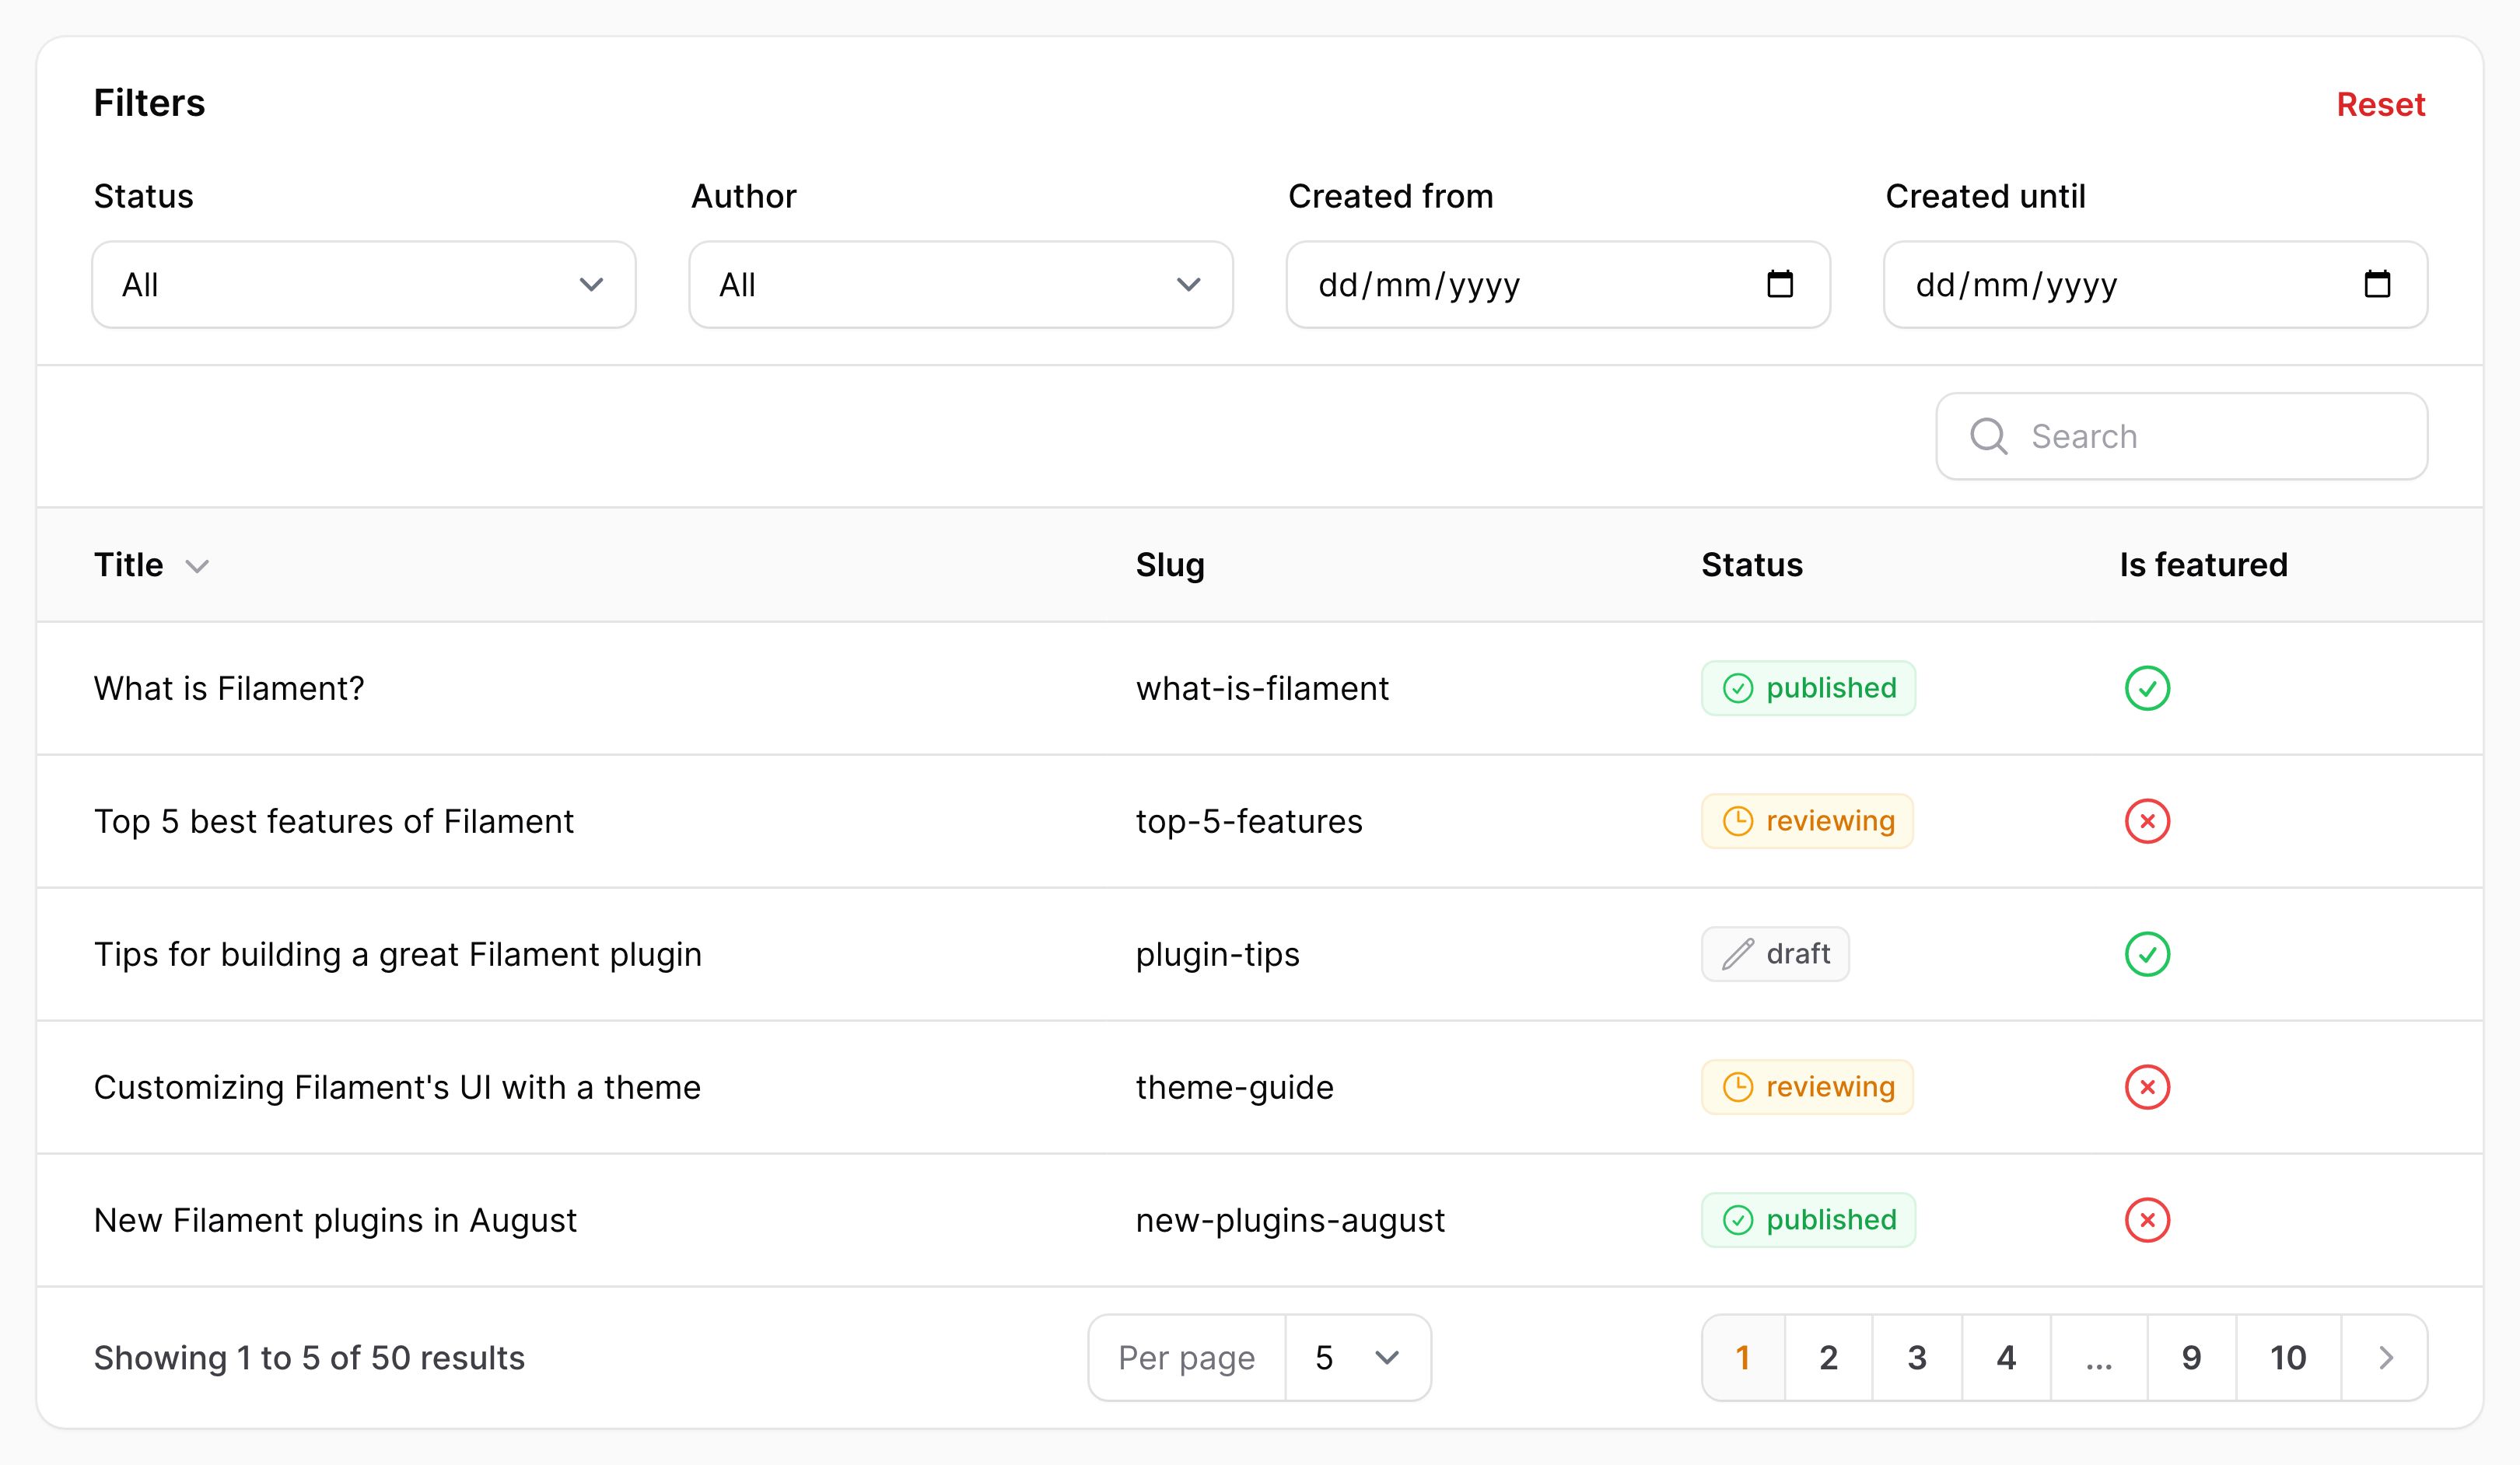Go to page 3
The image size is (2520, 1465).
click(x=1917, y=1357)
